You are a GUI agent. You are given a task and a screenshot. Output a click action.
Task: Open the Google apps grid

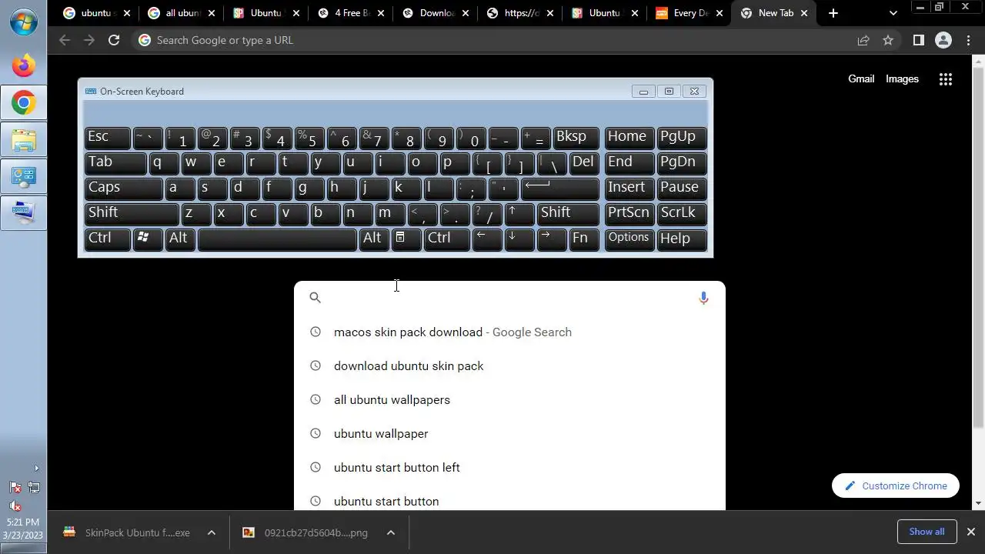[946, 79]
